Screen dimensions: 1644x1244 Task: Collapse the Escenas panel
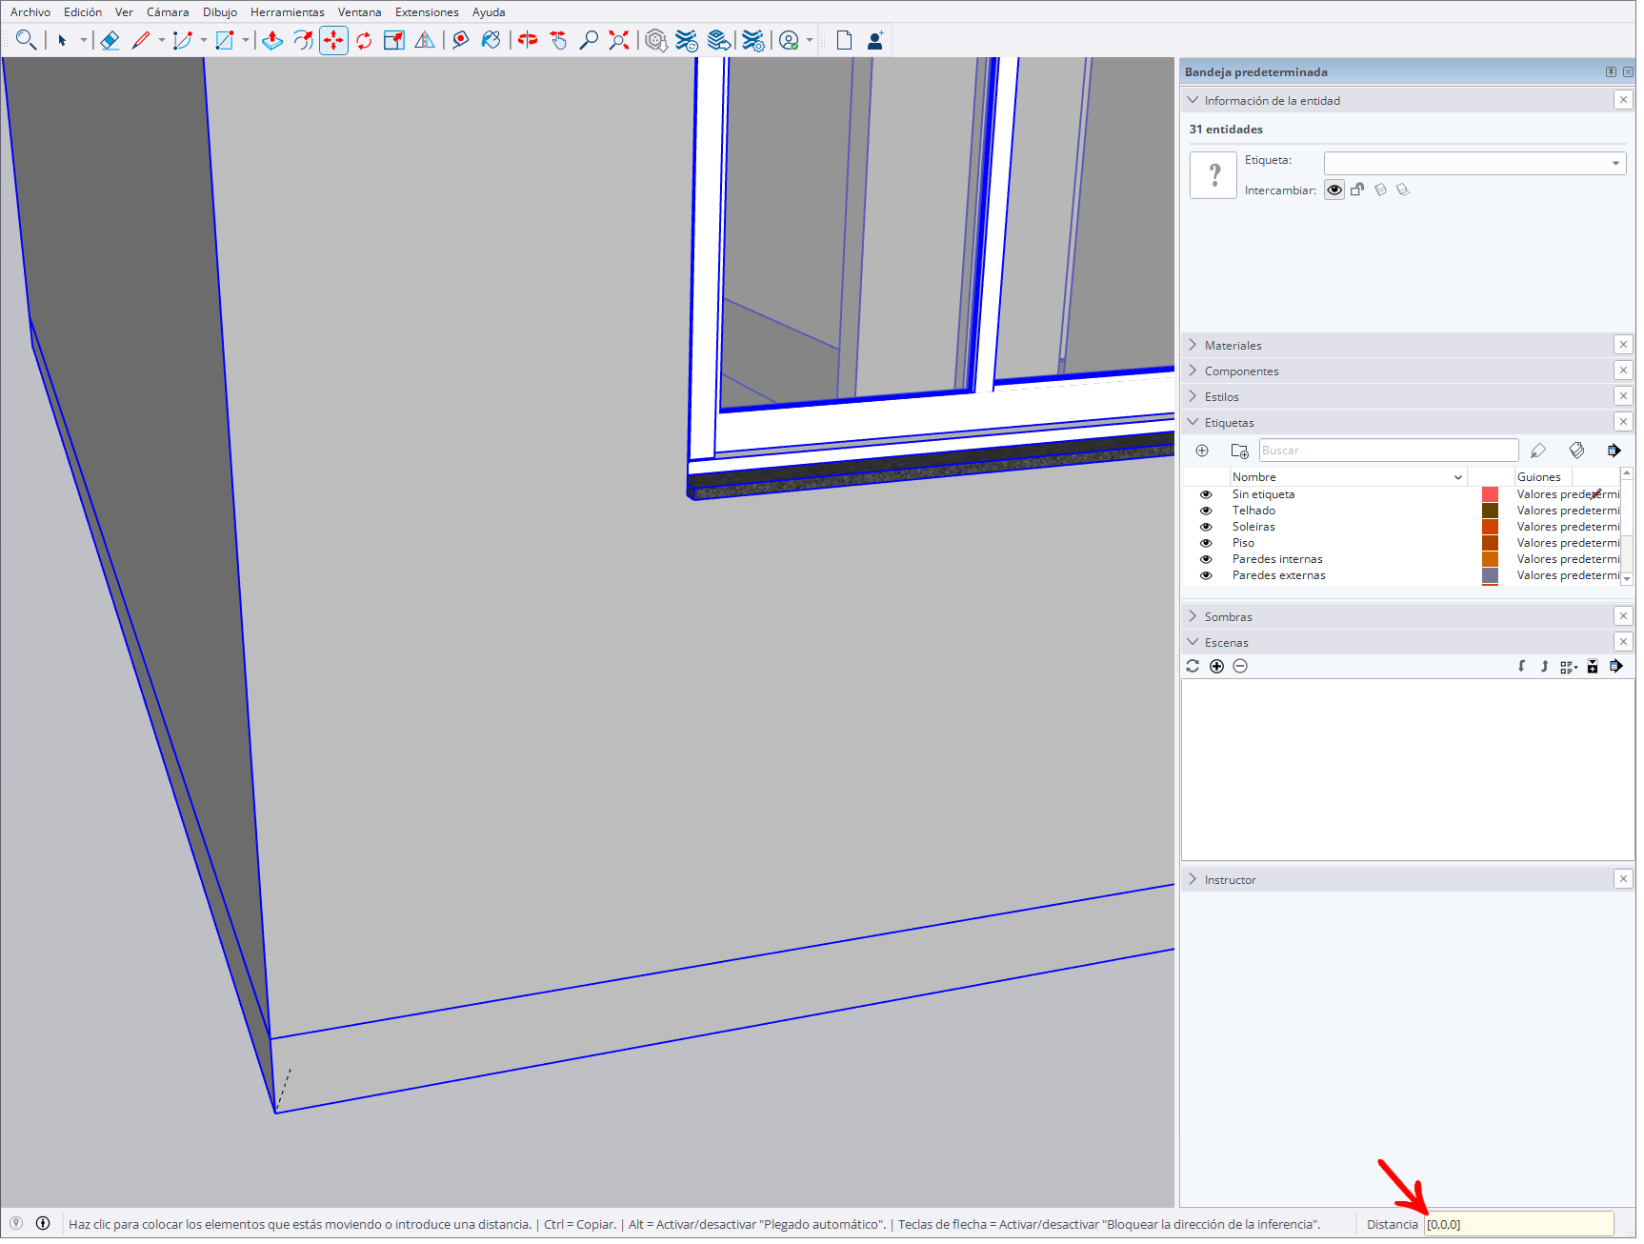pos(1193,642)
